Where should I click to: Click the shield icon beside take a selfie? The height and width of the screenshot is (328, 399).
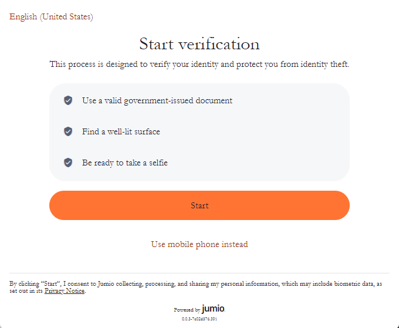68,163
